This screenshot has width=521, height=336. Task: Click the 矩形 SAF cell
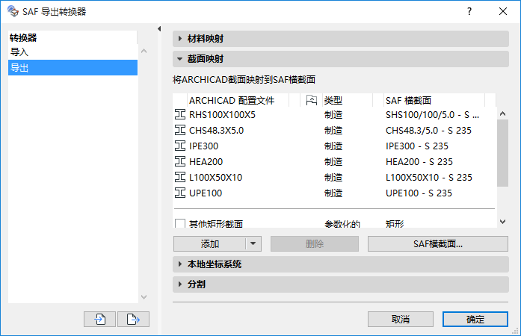point(395,224)
